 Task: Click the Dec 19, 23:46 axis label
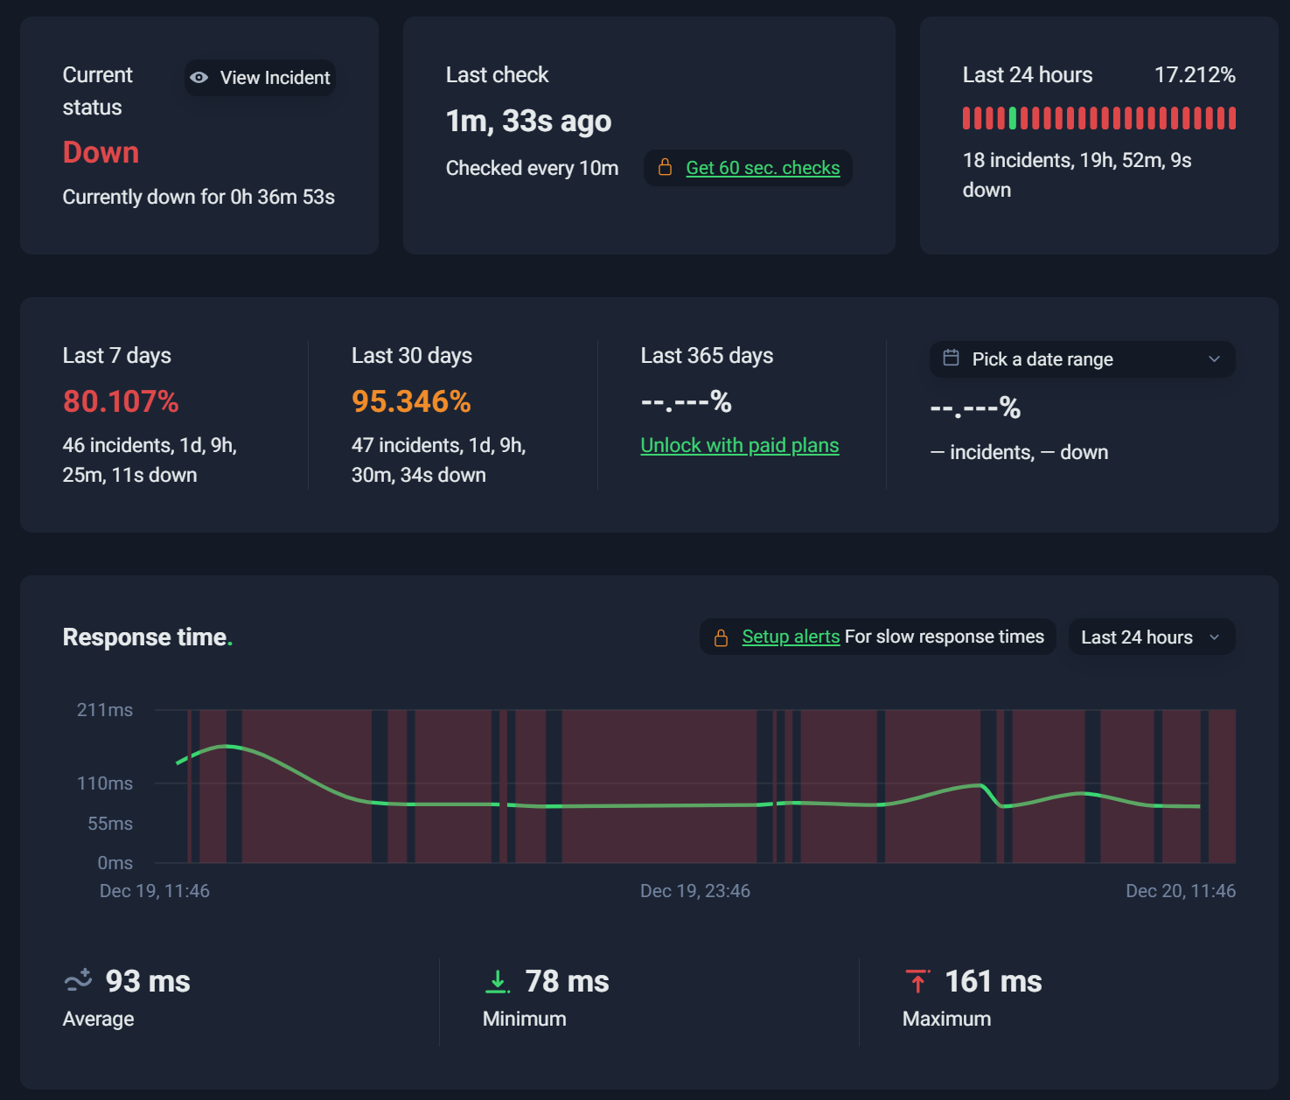pos(695,891)
